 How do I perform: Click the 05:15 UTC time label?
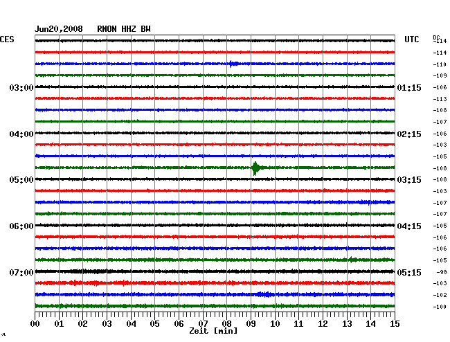click(x=409, y=272)
